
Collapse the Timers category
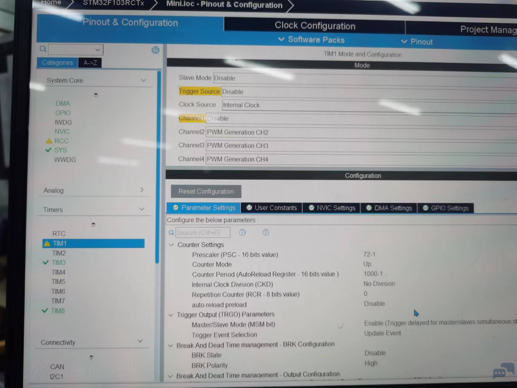[x=142, y=209]
